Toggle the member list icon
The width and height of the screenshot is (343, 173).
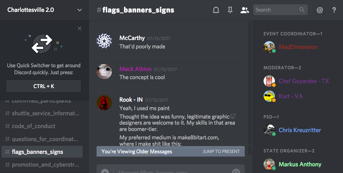click(x=244, y=10)
